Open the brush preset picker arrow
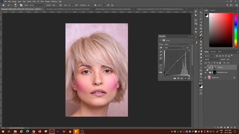This screenshot has width=239, height=134. tap(18, 5)
